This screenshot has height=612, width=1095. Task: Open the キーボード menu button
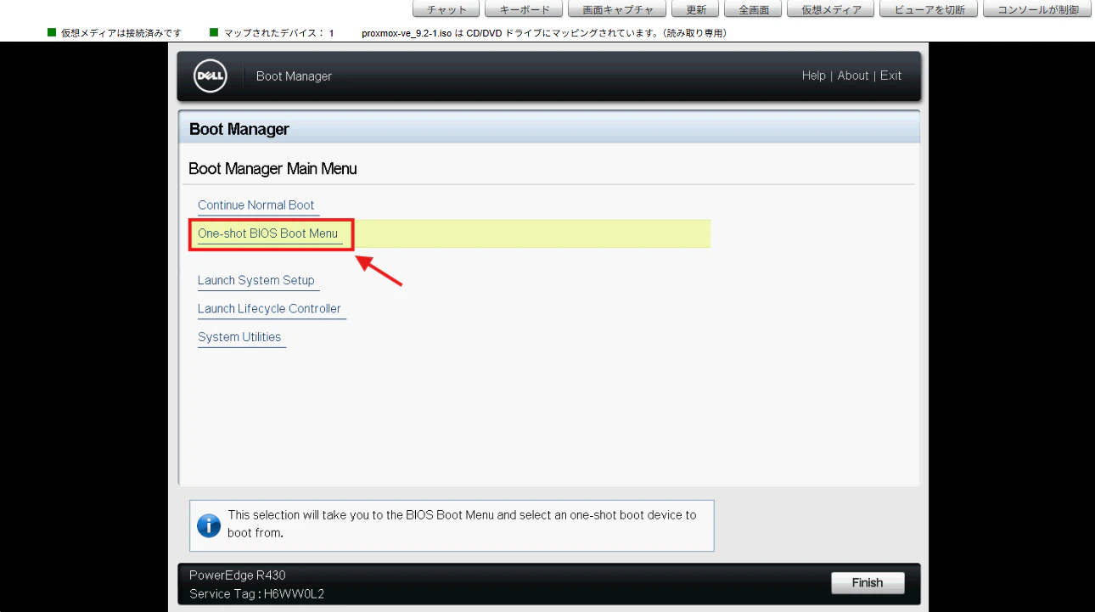[523, 9]
